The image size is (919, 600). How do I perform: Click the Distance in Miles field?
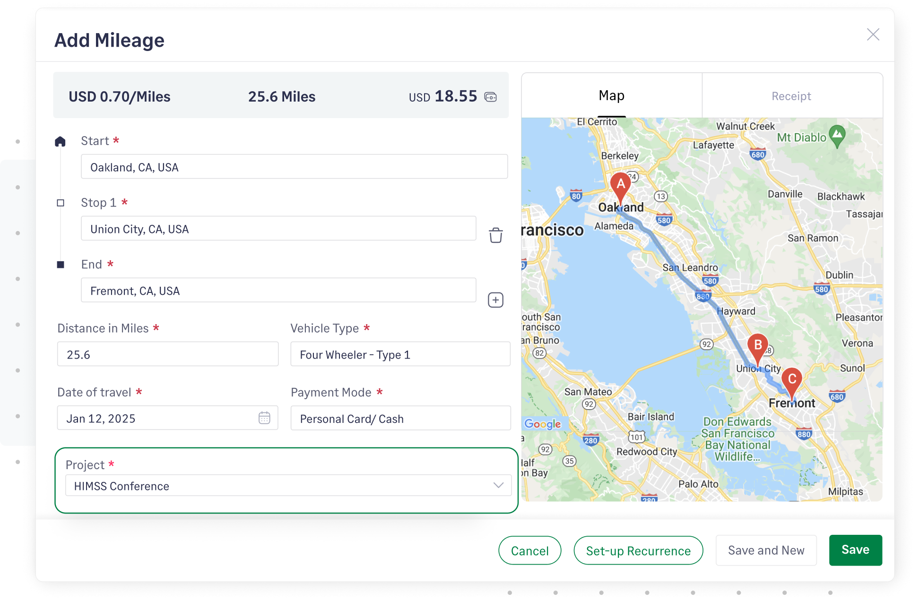click(167, 354)
